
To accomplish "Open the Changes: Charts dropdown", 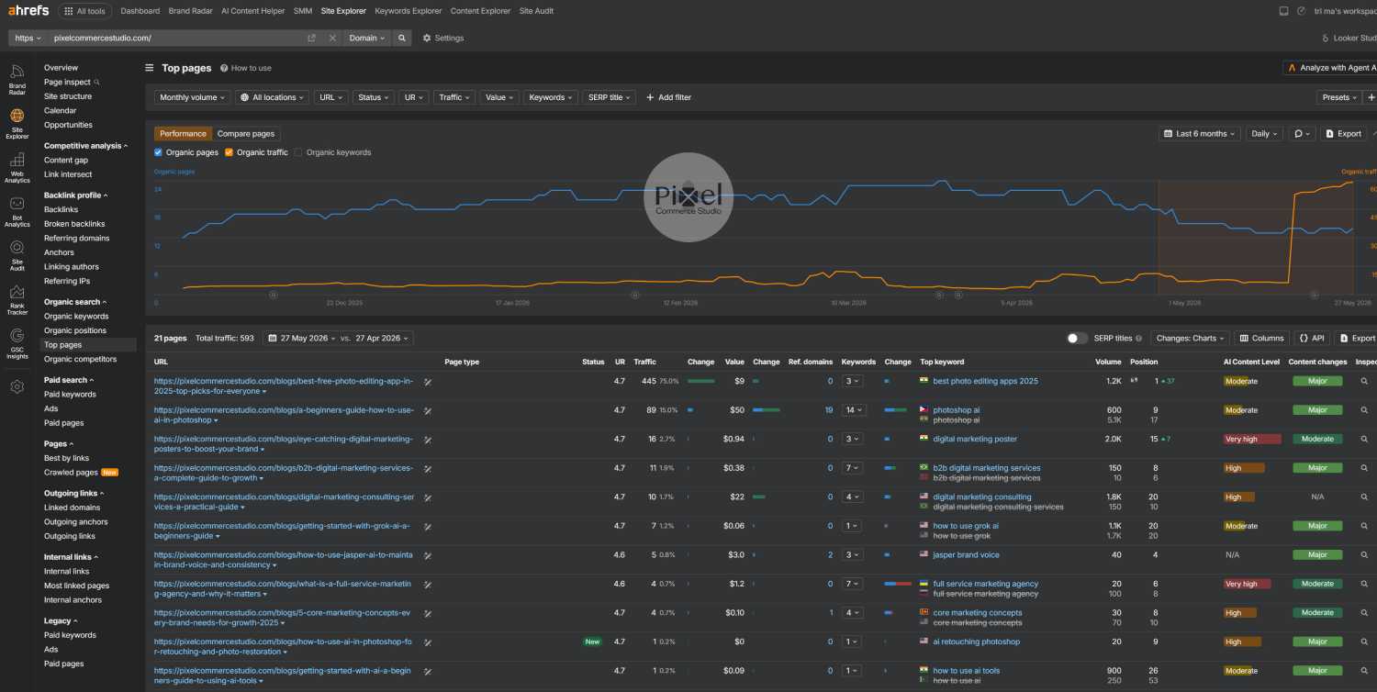I will tap(1190, 338).
